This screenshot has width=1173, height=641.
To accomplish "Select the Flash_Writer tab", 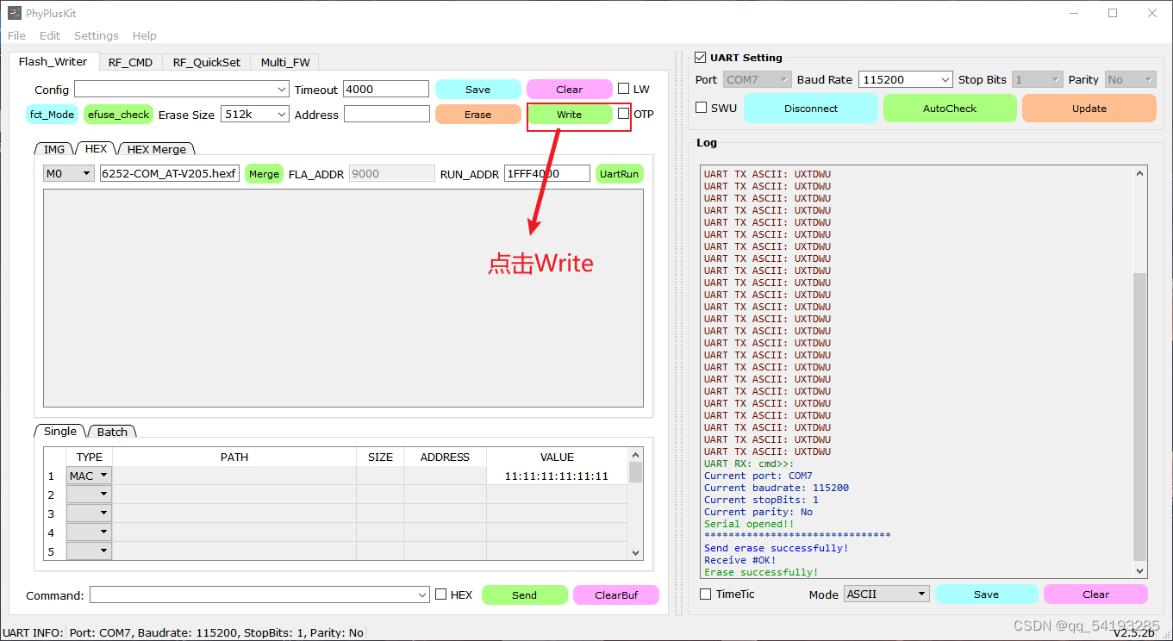I will 53,61.
